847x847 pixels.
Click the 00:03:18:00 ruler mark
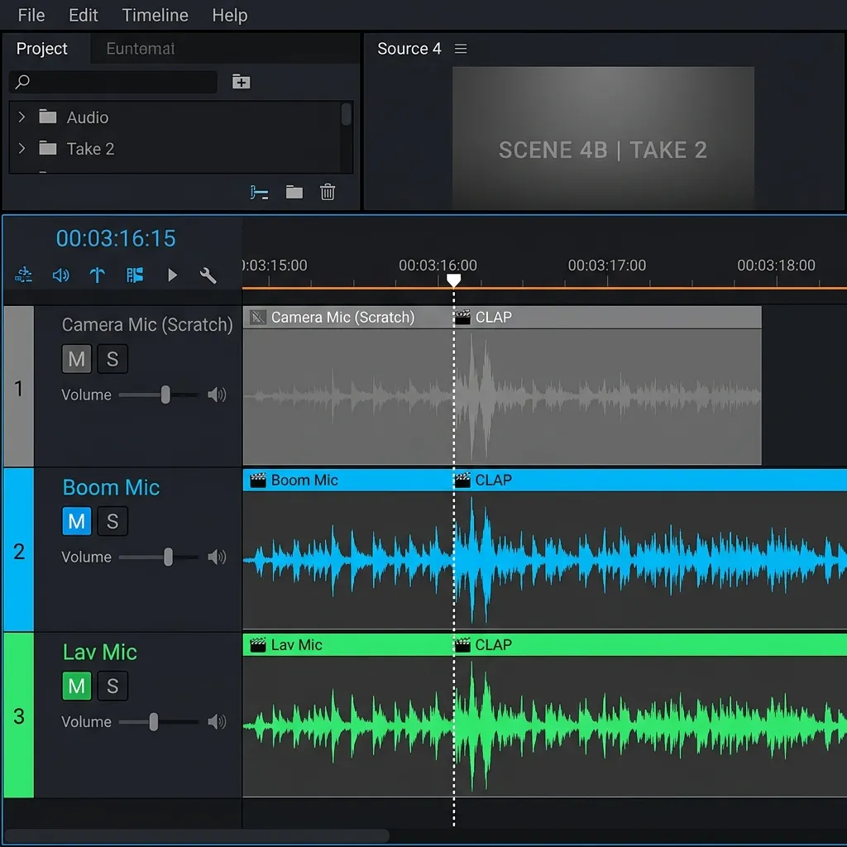(776, 266)
